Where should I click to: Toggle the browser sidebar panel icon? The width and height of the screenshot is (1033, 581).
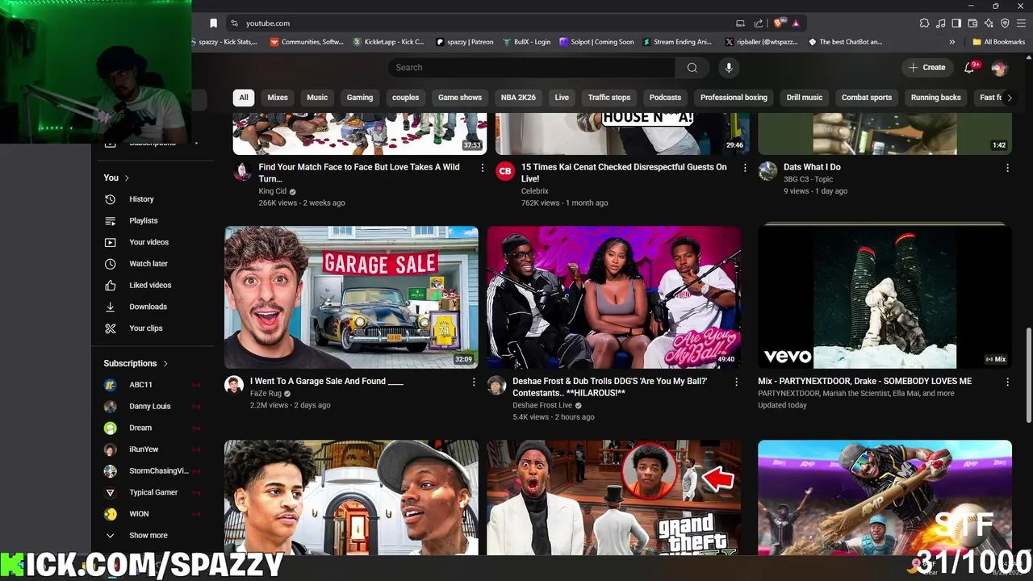956,23
